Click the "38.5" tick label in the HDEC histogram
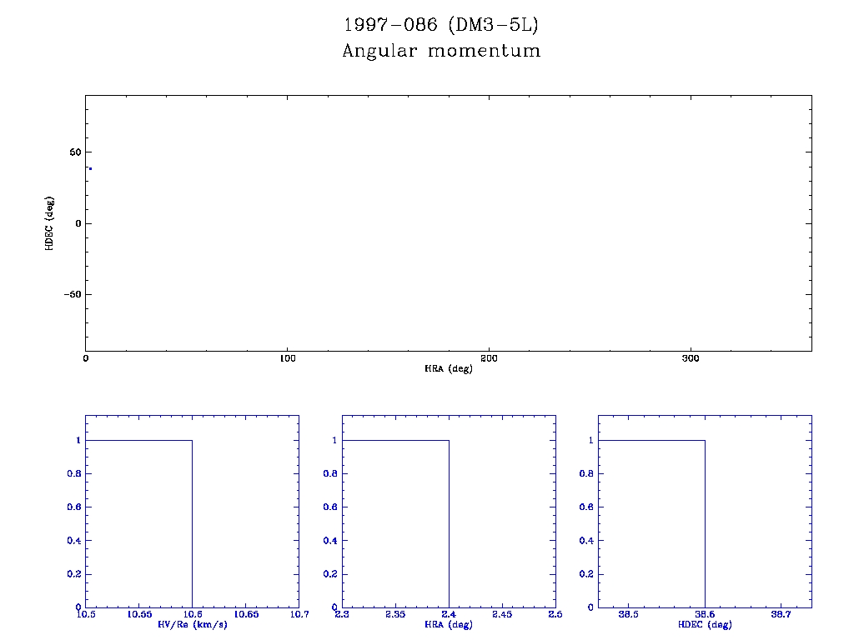The height and width of the screenshot is (640, 854). pos(627,614)
